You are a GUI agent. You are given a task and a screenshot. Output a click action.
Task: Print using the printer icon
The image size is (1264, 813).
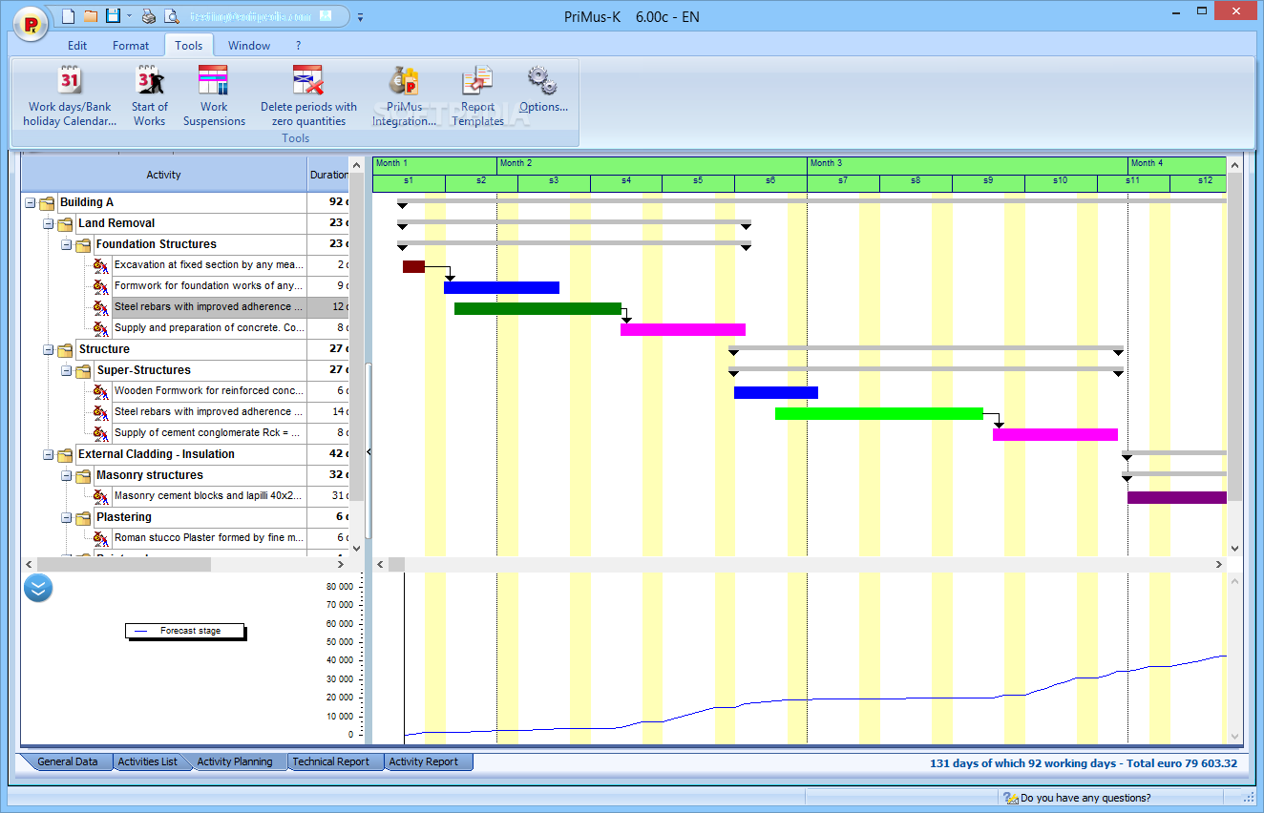click(x=148, y=16)
